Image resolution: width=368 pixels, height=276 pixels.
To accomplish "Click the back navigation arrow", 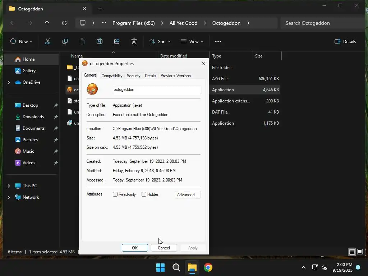I will [13, 23].
